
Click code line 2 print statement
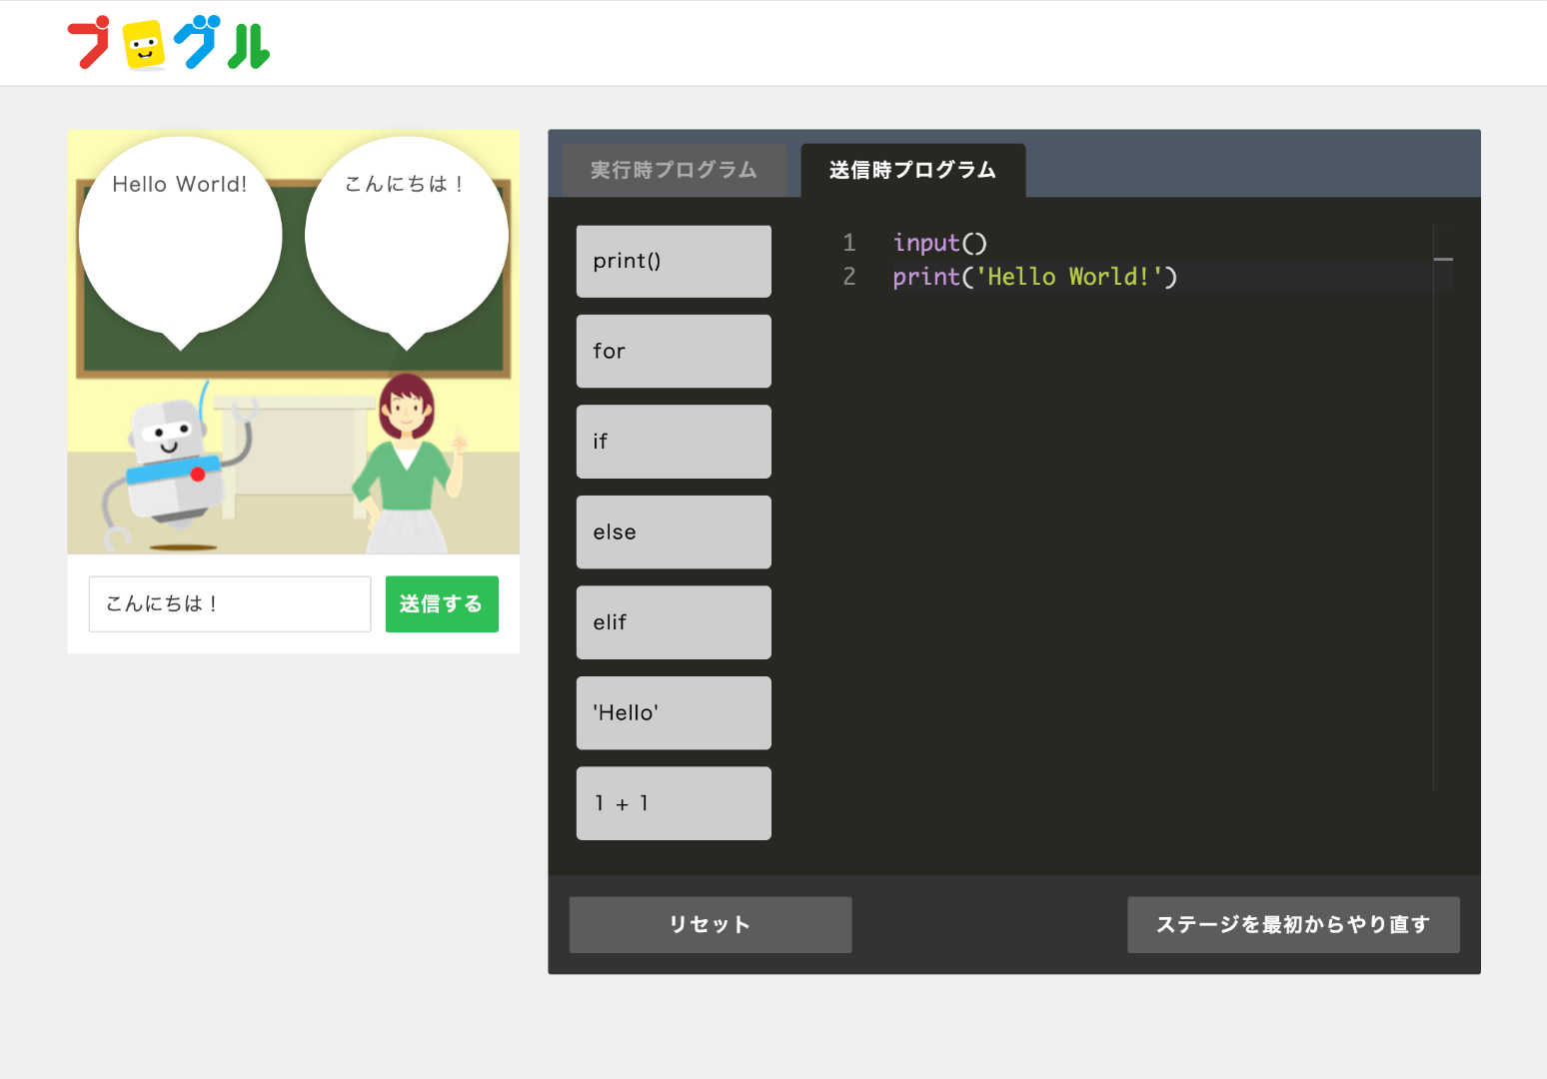point(1035,277)
